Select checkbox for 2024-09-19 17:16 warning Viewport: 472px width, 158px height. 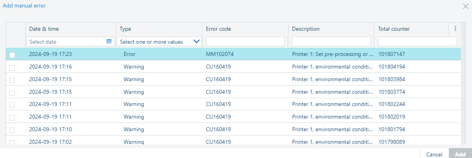coord(12,67)
